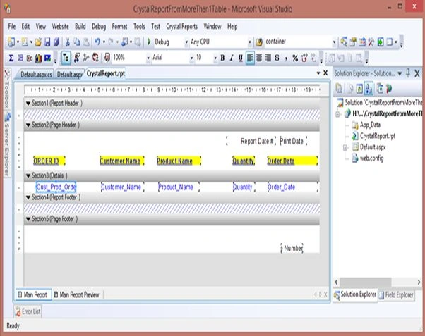425x336 pixels.
Task: Click the Nest Related Files icon
Action: [369, 89]
